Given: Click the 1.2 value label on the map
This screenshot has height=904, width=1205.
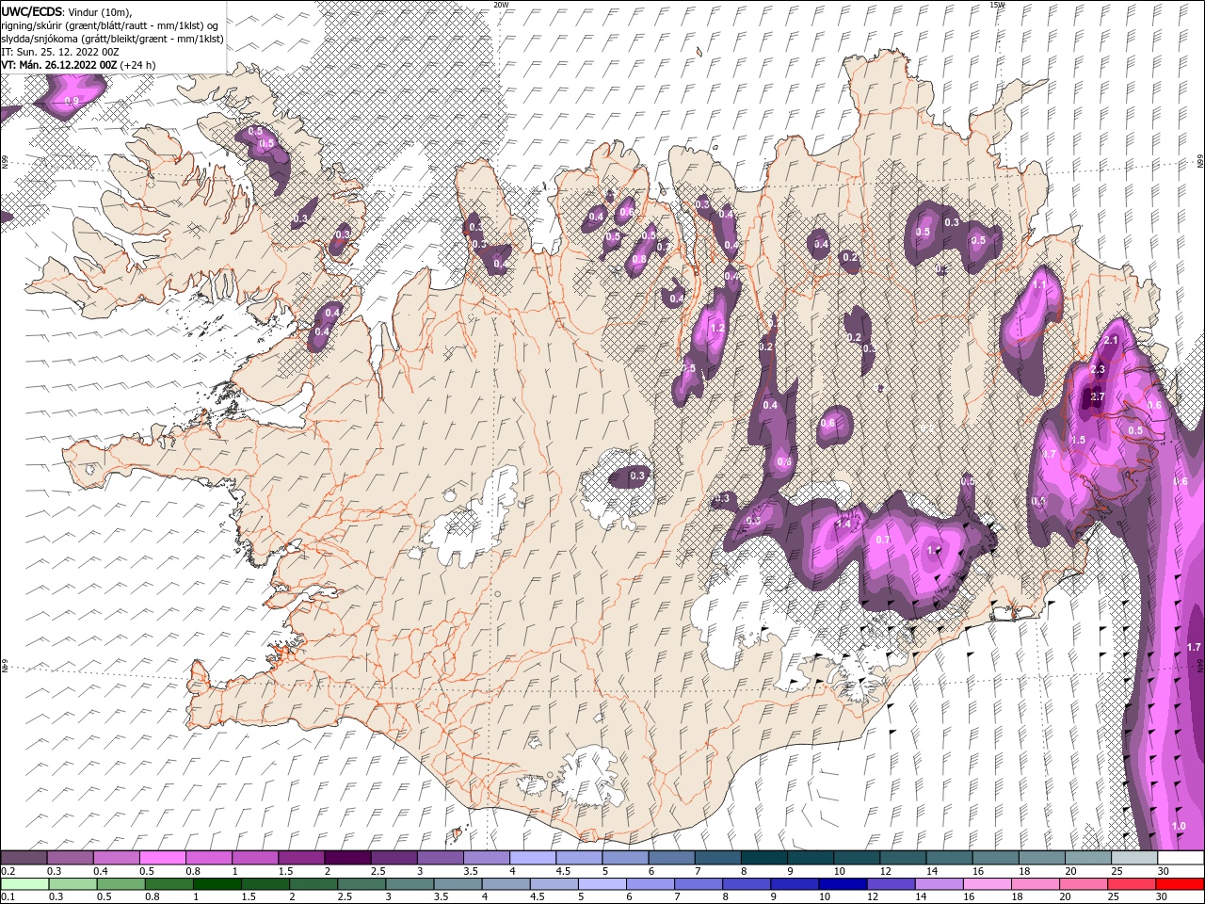Looking at the screenshot, I should click(717, 329).
